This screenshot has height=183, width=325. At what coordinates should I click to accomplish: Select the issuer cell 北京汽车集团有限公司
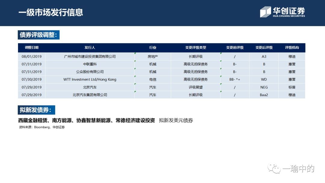90,95
